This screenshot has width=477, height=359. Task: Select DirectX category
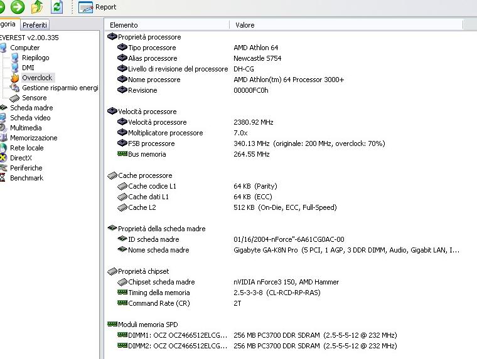(21, 158)
